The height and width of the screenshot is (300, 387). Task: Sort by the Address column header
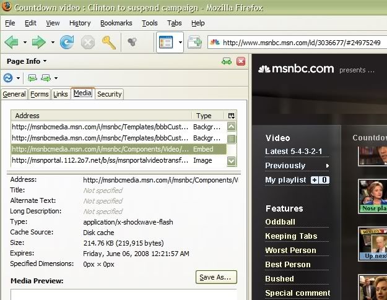[101, 116]
